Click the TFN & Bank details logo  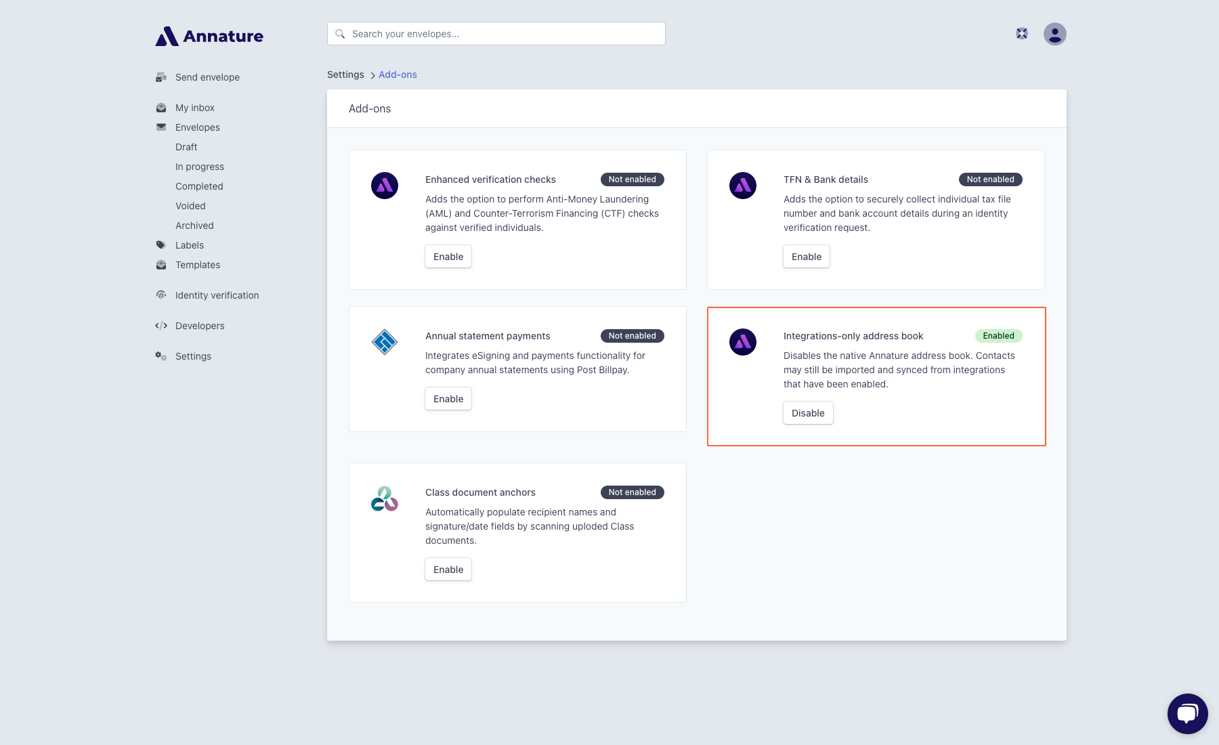pos(743,186)
